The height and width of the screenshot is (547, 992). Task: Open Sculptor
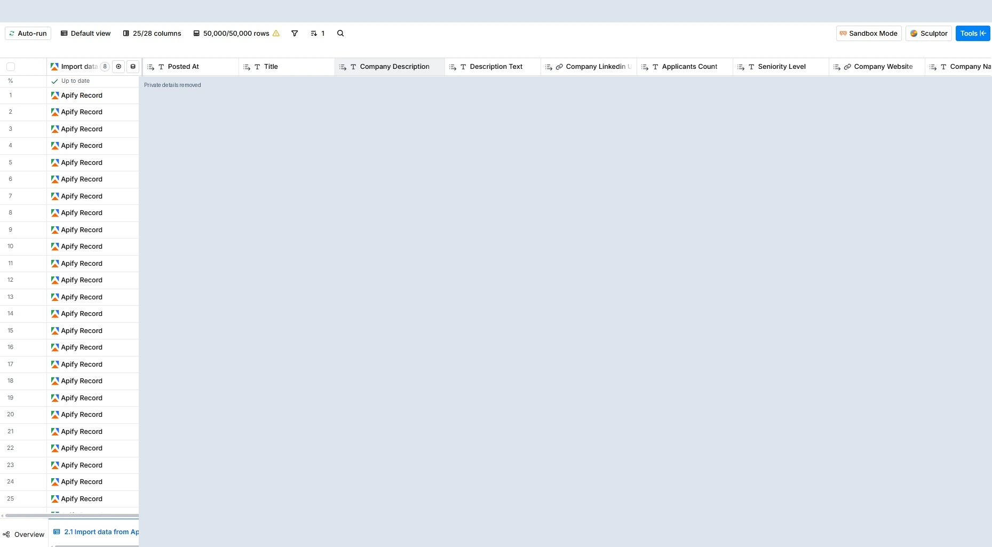(928, 34)
